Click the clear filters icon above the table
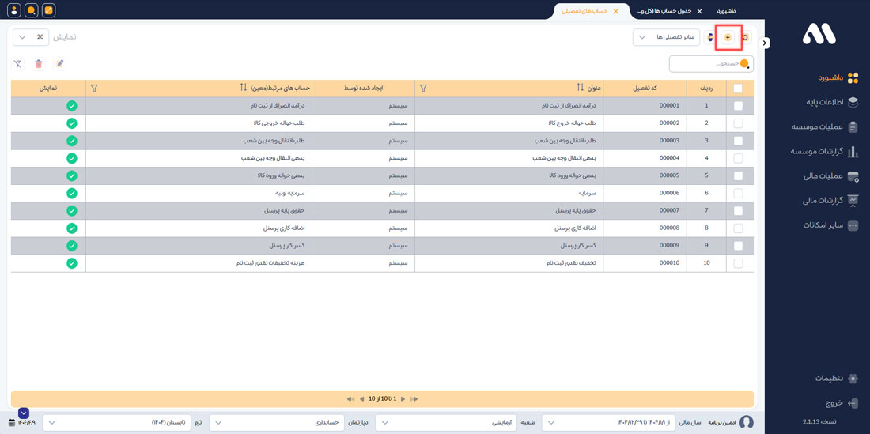This screenshot has height=434, width=870. 17,64
